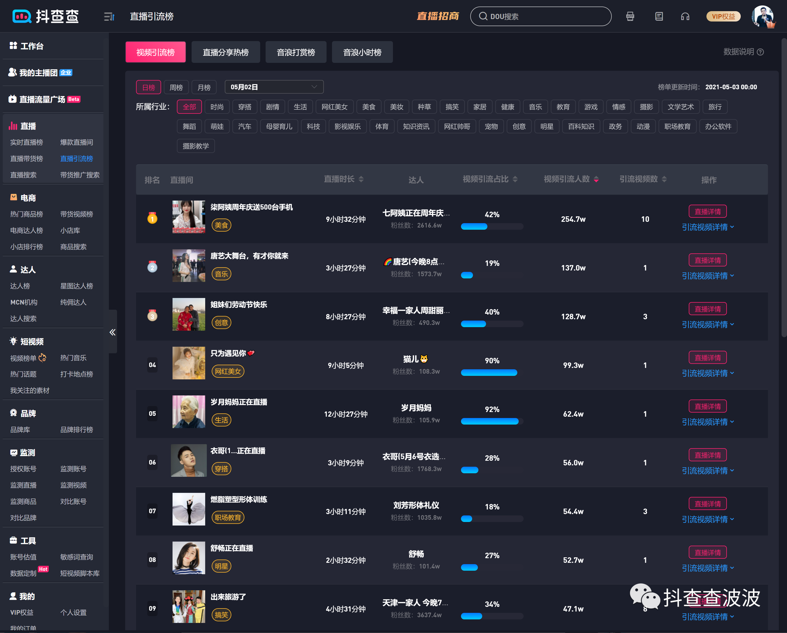Click the menu collapse icon in header
Screen dimensions: 787x633
pos(109,16)
